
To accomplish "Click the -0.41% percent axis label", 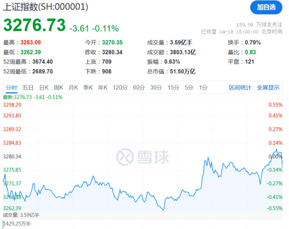I will (275, 197).
